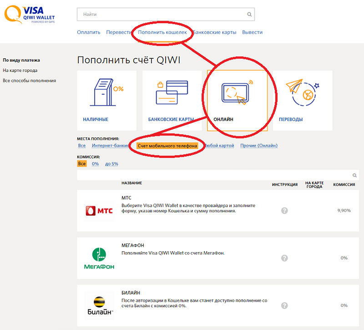
Task: Open the Перевести menu item
Action: pos(119,32)
